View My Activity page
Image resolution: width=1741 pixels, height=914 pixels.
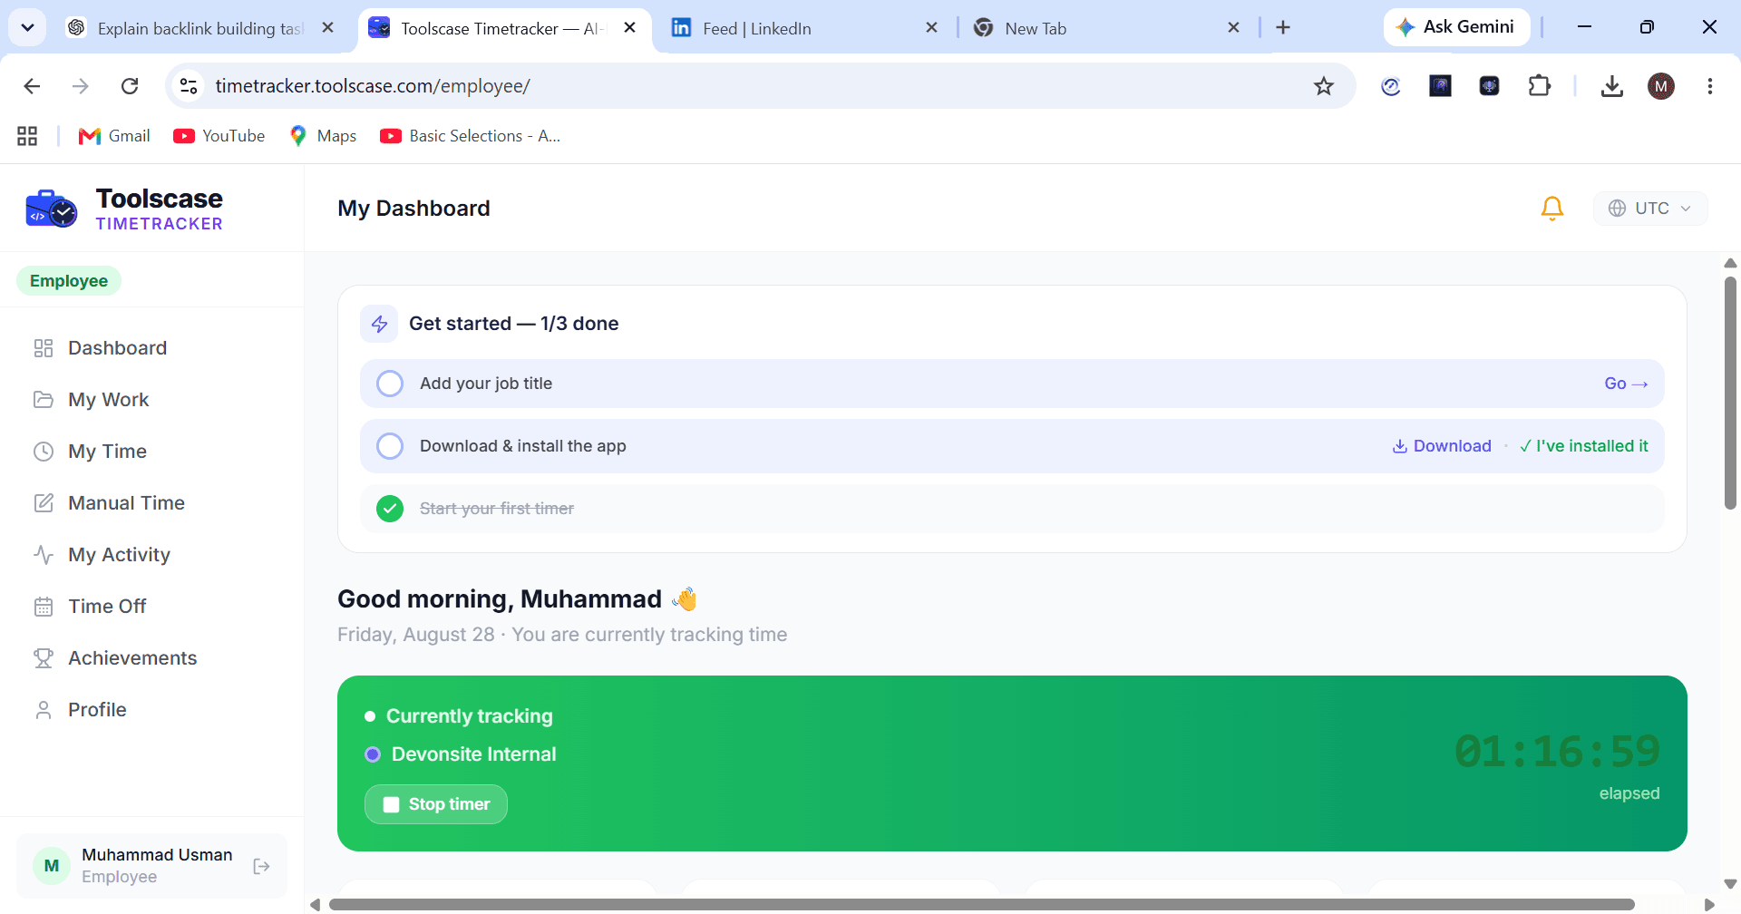[x=119, y=555]
